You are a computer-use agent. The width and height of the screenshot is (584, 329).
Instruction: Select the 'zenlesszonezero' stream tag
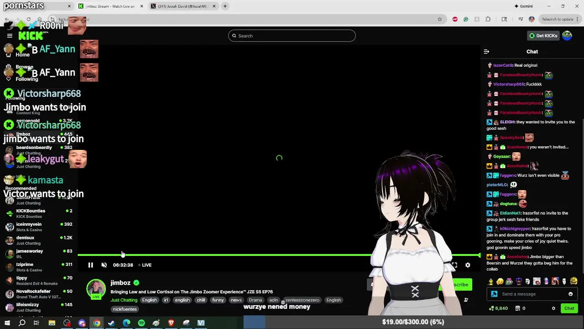(302, 300)
